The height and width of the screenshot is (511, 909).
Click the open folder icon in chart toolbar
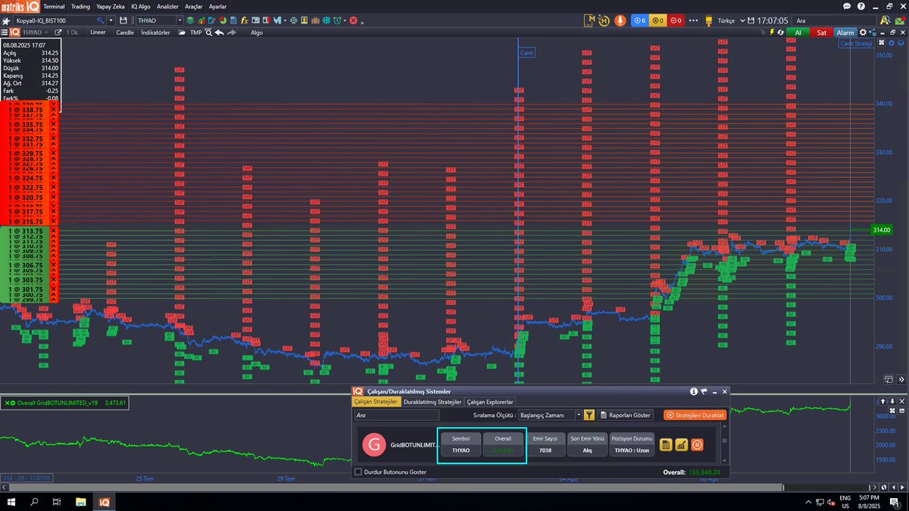[182, 33]
